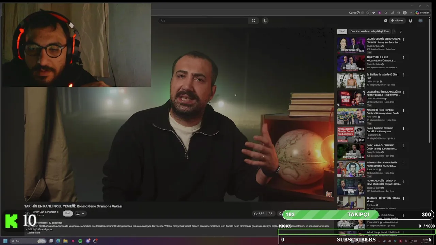Add page to favorites star icon
The width and height of the screenshot is (436, 245).
[x=368, y=13]
